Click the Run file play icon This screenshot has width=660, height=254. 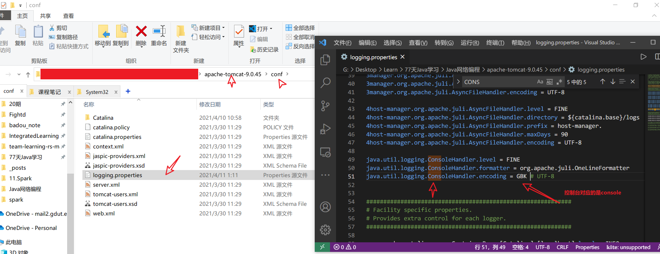click(643, 57)
